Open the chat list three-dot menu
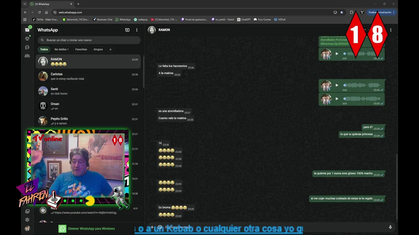This screenshot has height=235, width=419. click(x=137, y=30)
